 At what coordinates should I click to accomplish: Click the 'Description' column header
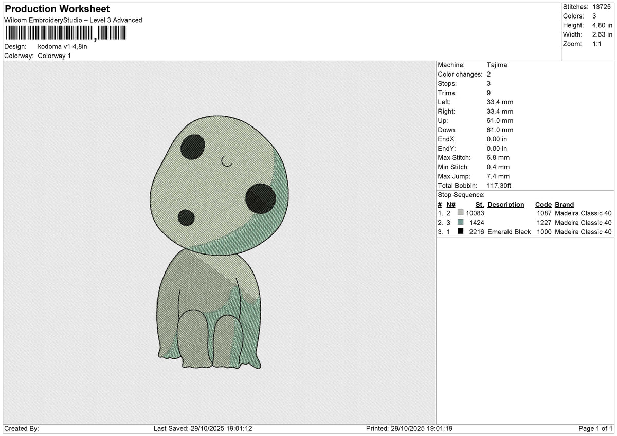(x=505, y=204)
